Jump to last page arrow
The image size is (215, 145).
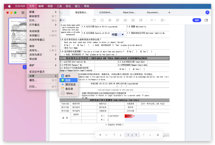click(x=120, y=135)
